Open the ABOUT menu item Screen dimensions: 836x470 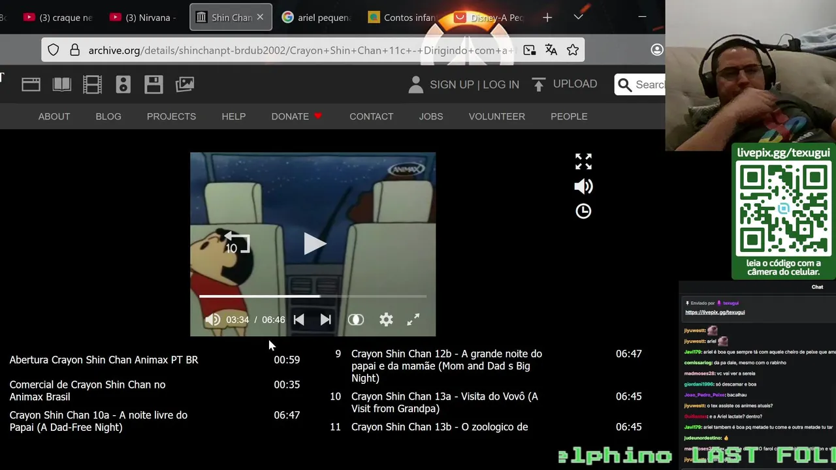[x=54, y=116]
